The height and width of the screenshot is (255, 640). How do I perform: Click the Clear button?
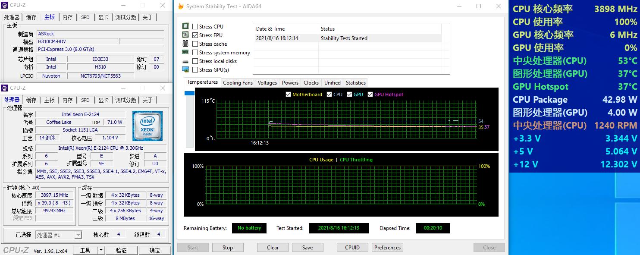point(273,248)
